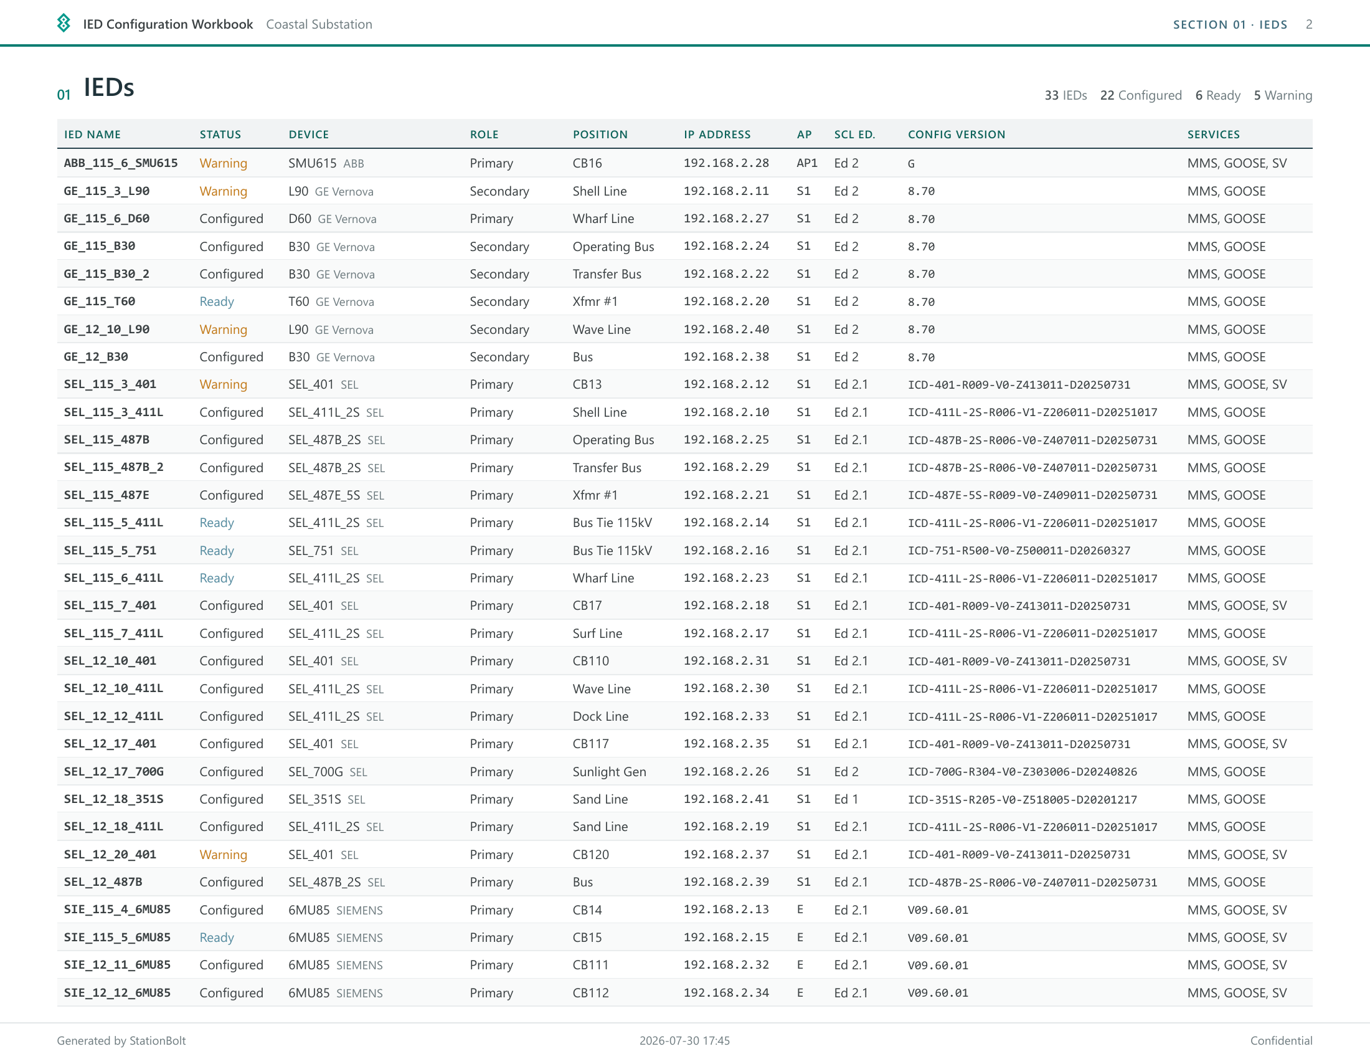
Task: Select the SEL_12_18_411L IED name
Action: click(x=113, y=826)
